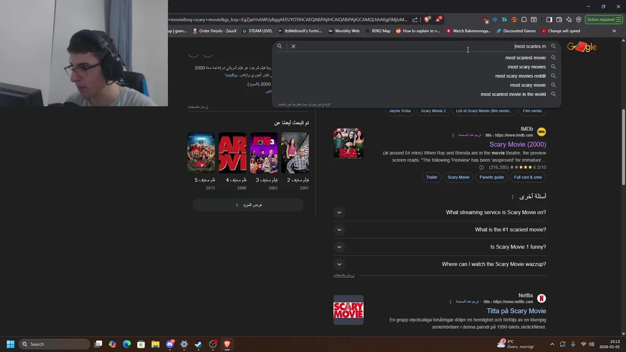
Task: Open the Brave Wallet icon
Action: [559, 20]
